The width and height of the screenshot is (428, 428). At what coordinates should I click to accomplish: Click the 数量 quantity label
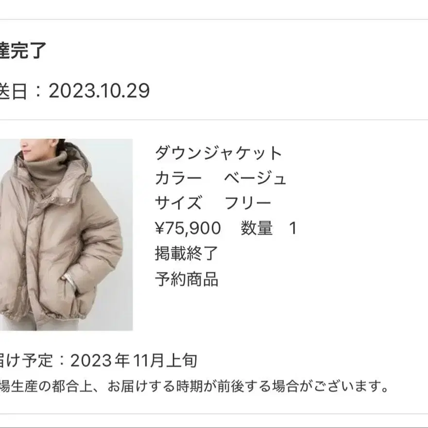click(257, 228)
